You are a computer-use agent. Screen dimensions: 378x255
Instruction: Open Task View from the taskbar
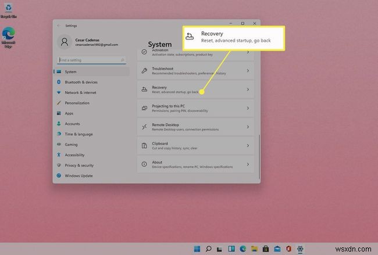(219, 249)
